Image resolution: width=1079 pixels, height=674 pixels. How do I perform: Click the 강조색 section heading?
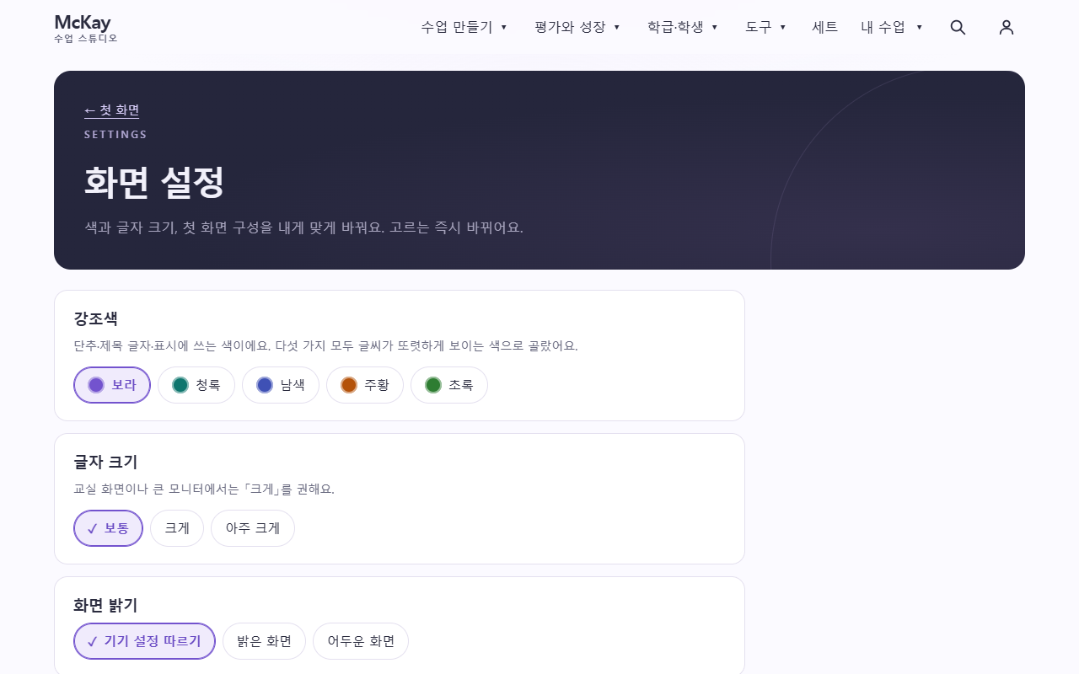(96, 318)
